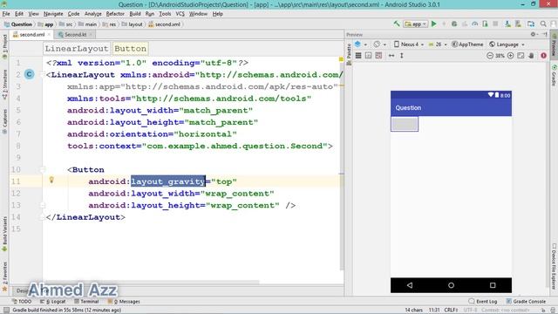
Task: Open the Palette side panel tab
Action: pos(349,54)
